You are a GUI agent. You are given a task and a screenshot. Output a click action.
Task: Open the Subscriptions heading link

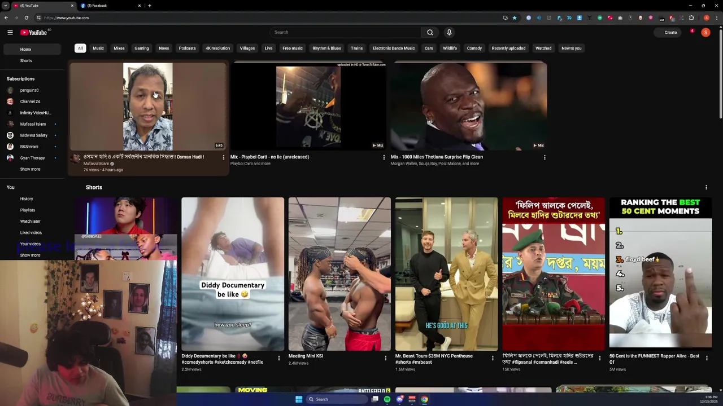tap(20, 79)
